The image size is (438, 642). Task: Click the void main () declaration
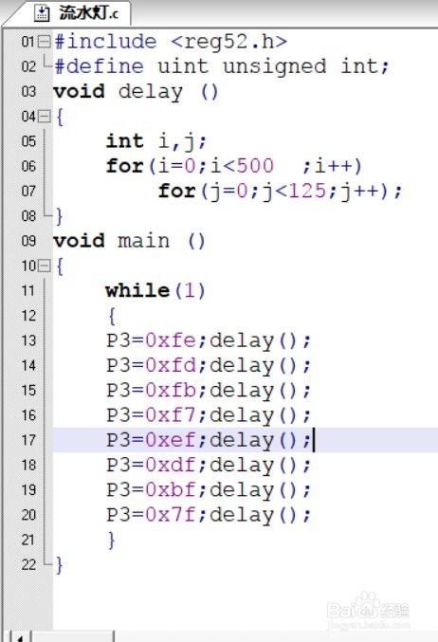129,241
